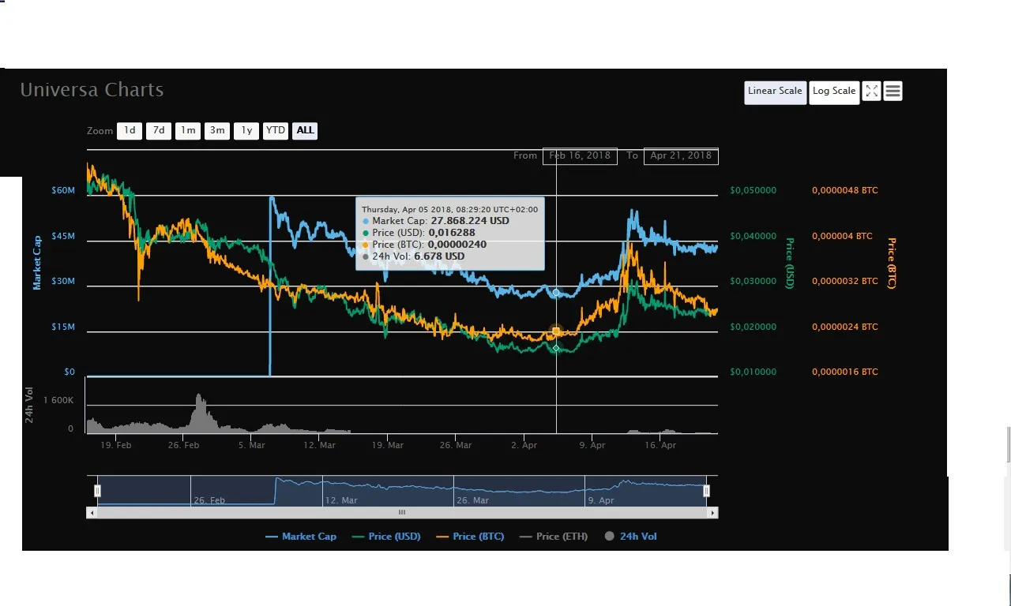Set zoom range to 3m
The image size is (1011, 606).
point(216,131)
